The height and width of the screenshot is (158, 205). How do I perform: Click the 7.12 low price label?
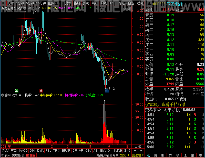(111, 89)
